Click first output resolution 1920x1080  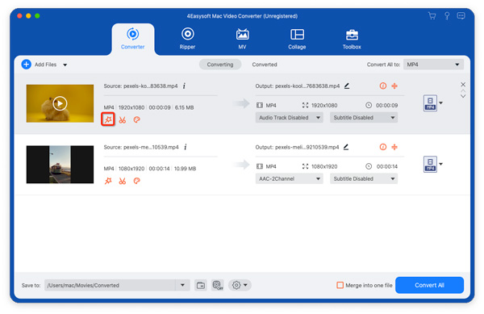click(324, 105)
